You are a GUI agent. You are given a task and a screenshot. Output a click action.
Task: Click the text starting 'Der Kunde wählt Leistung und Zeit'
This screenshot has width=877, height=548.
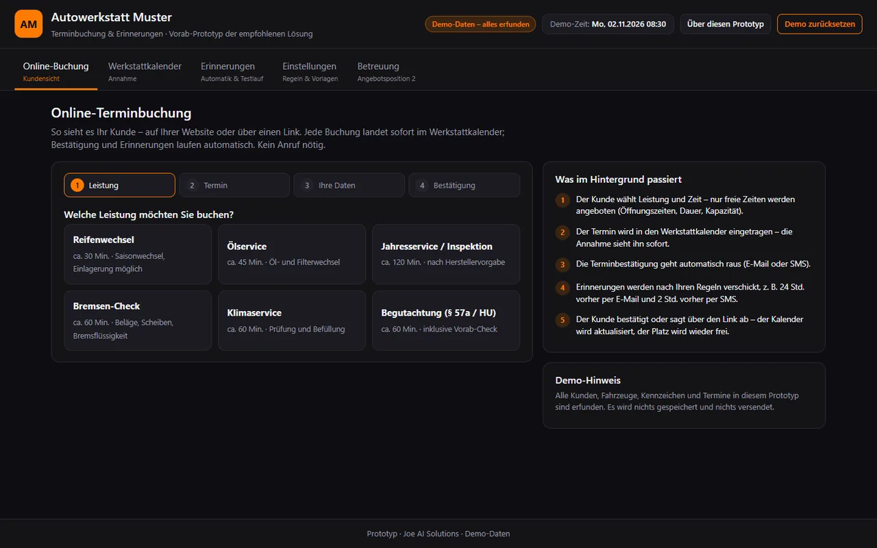coord(685,205)
